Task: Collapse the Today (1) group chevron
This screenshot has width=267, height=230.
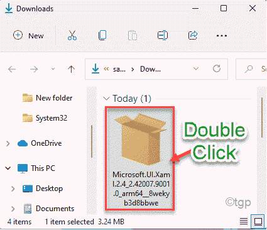Action: [106, 99]
